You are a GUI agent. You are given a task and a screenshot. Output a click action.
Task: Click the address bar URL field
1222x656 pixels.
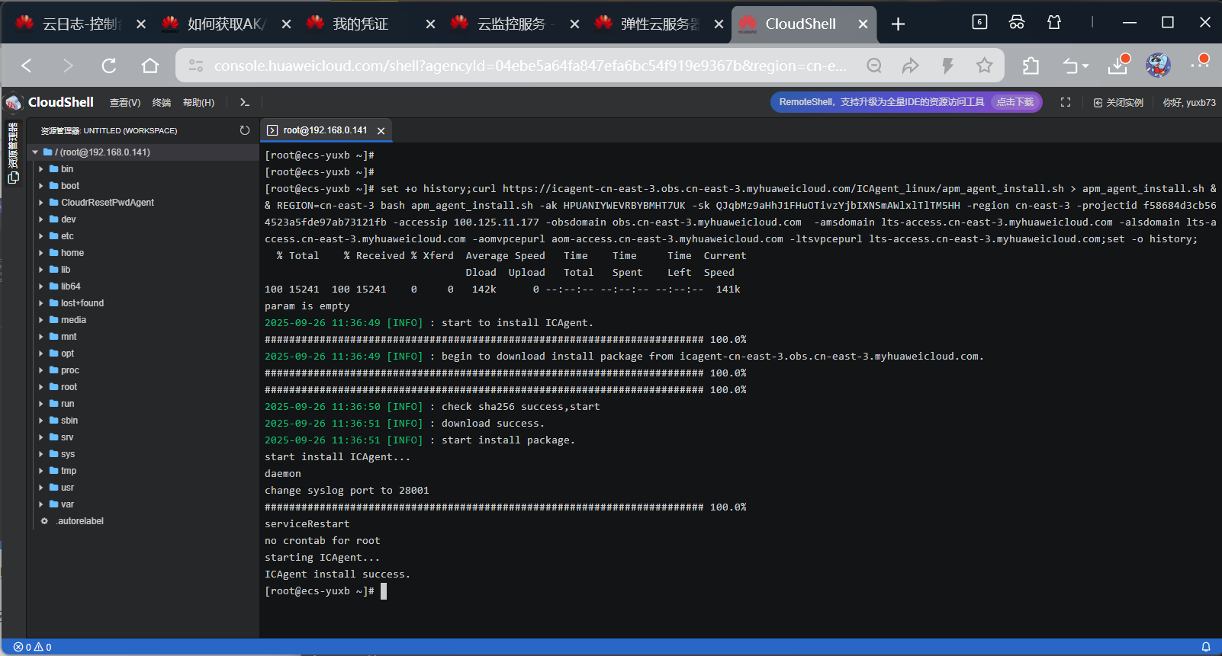coord(530,66)
